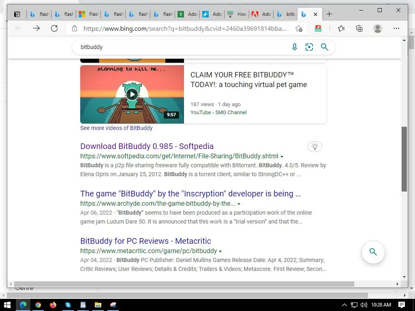Open the Inscryption developer BitBuddy article

click(190, 194)
